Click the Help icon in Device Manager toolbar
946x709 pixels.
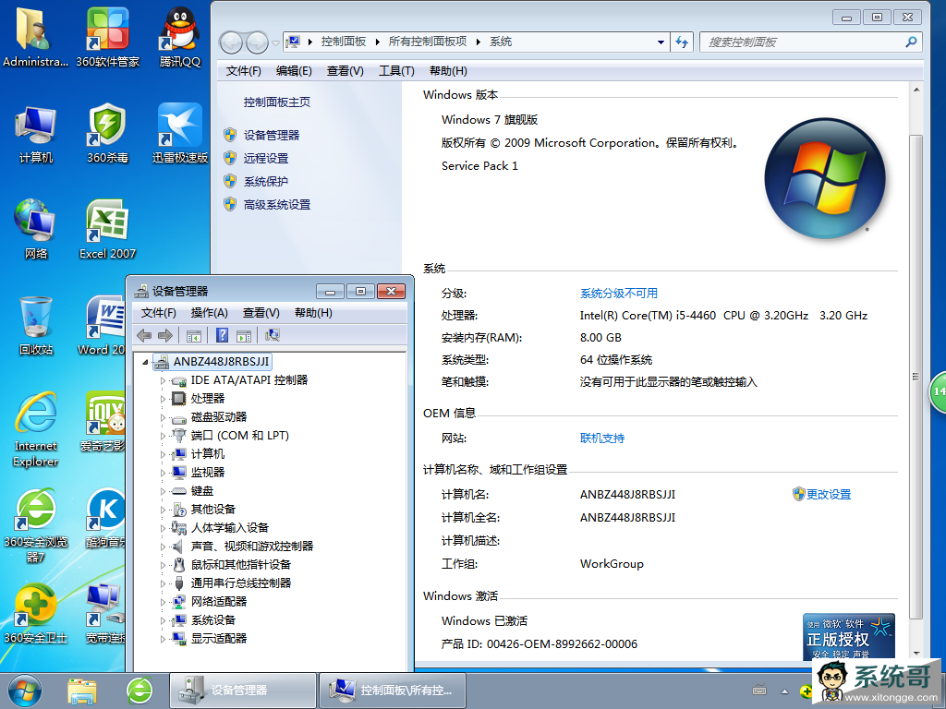pos(222,335)
